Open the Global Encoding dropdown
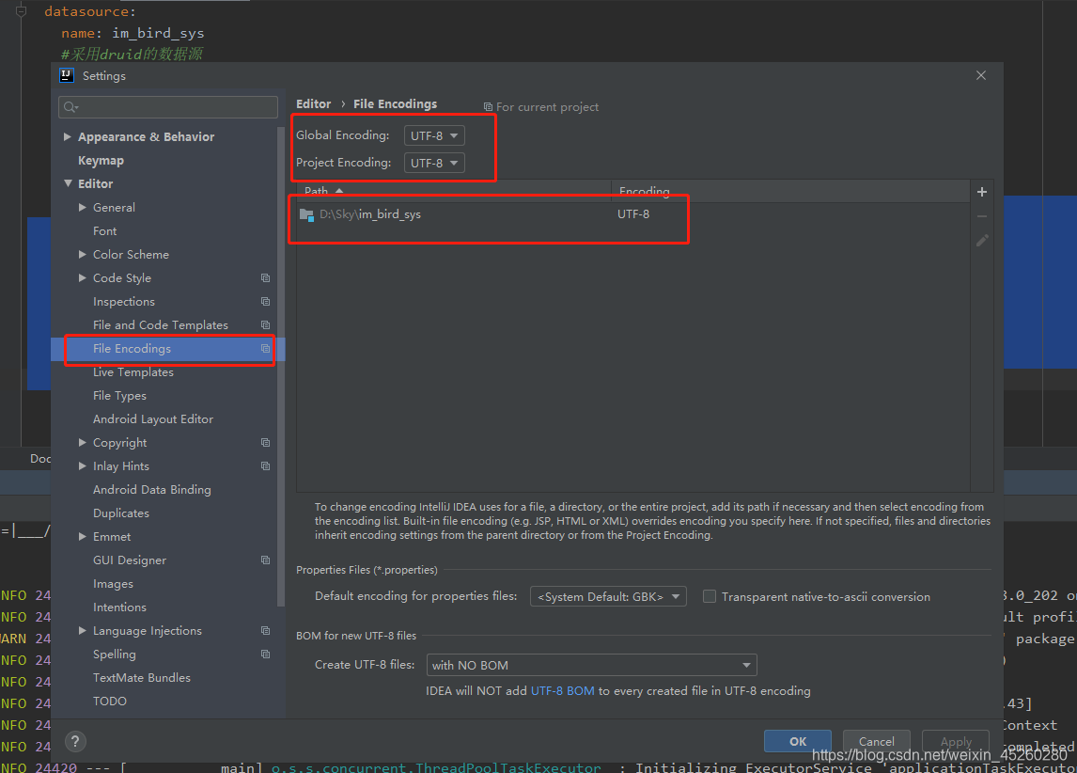This screenshot has width=1077, height=773. pyautogui.click(x=433, y=134)
